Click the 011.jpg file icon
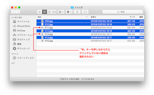This screenshot has height=95, width=154. coord(42,28)
